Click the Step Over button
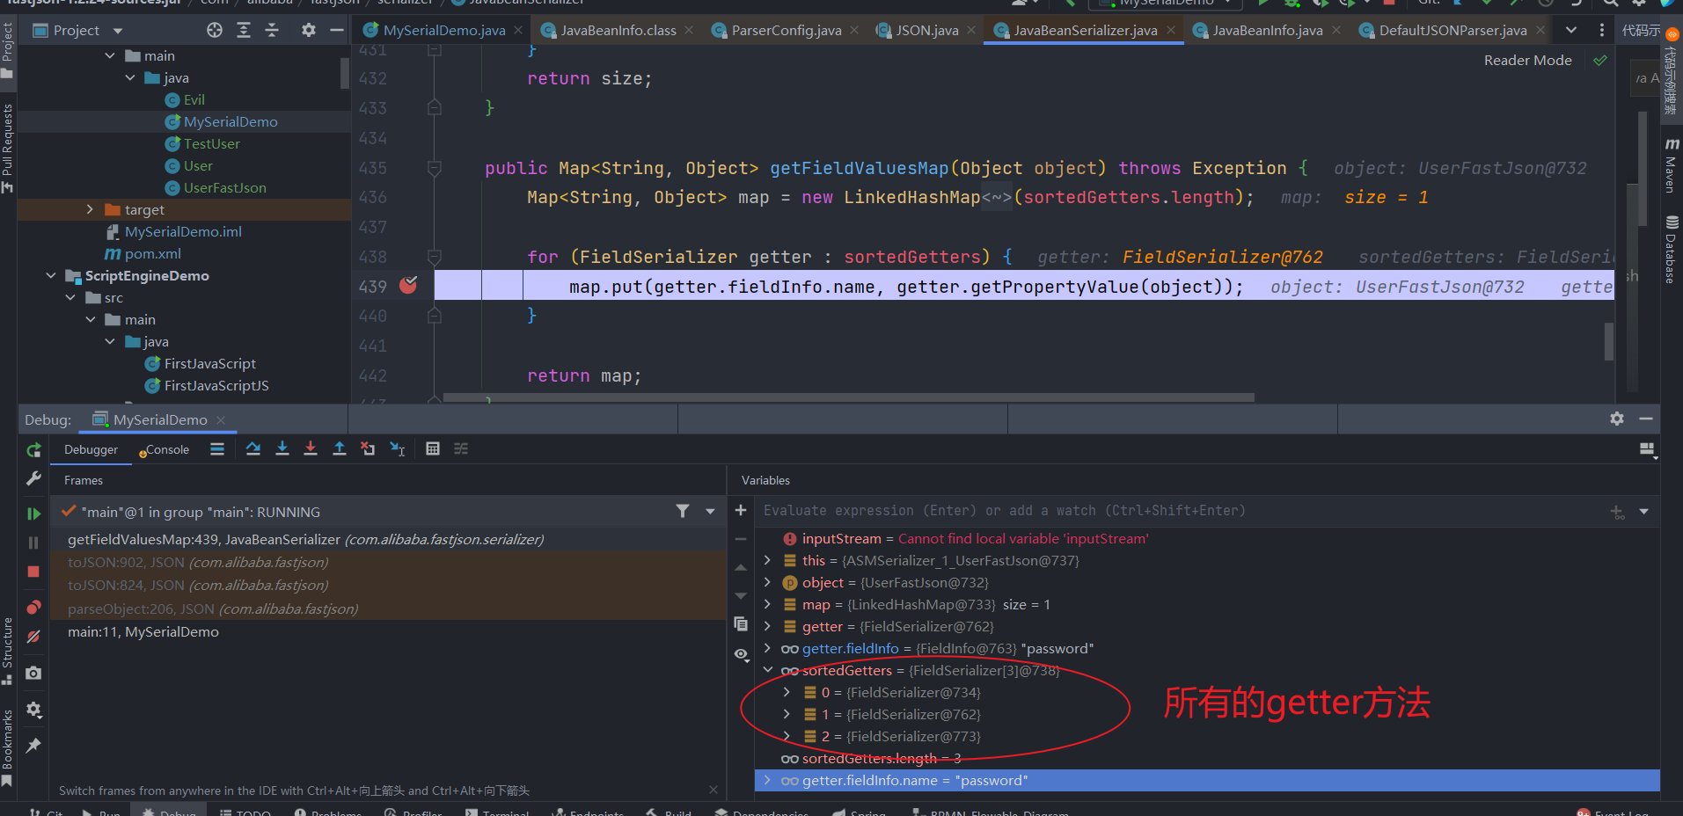The height and width of the screenshot is (816, 1683). point(253,449)
